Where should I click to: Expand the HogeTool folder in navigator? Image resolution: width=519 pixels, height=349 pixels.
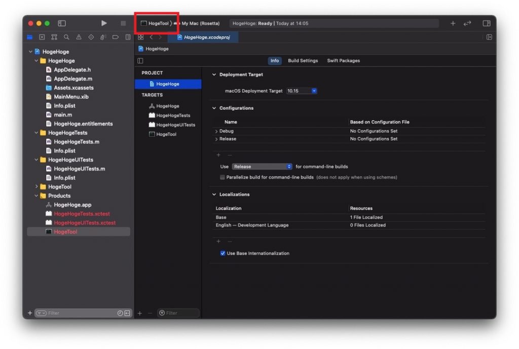tap(36, 186)
